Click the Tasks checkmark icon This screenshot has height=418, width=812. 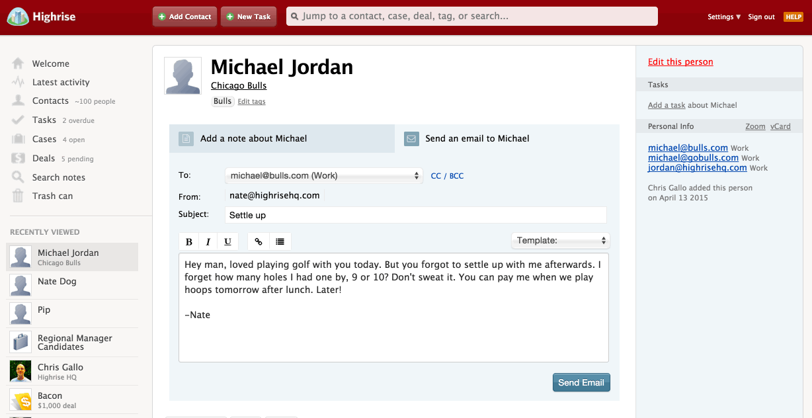click(x=19, y=120)
